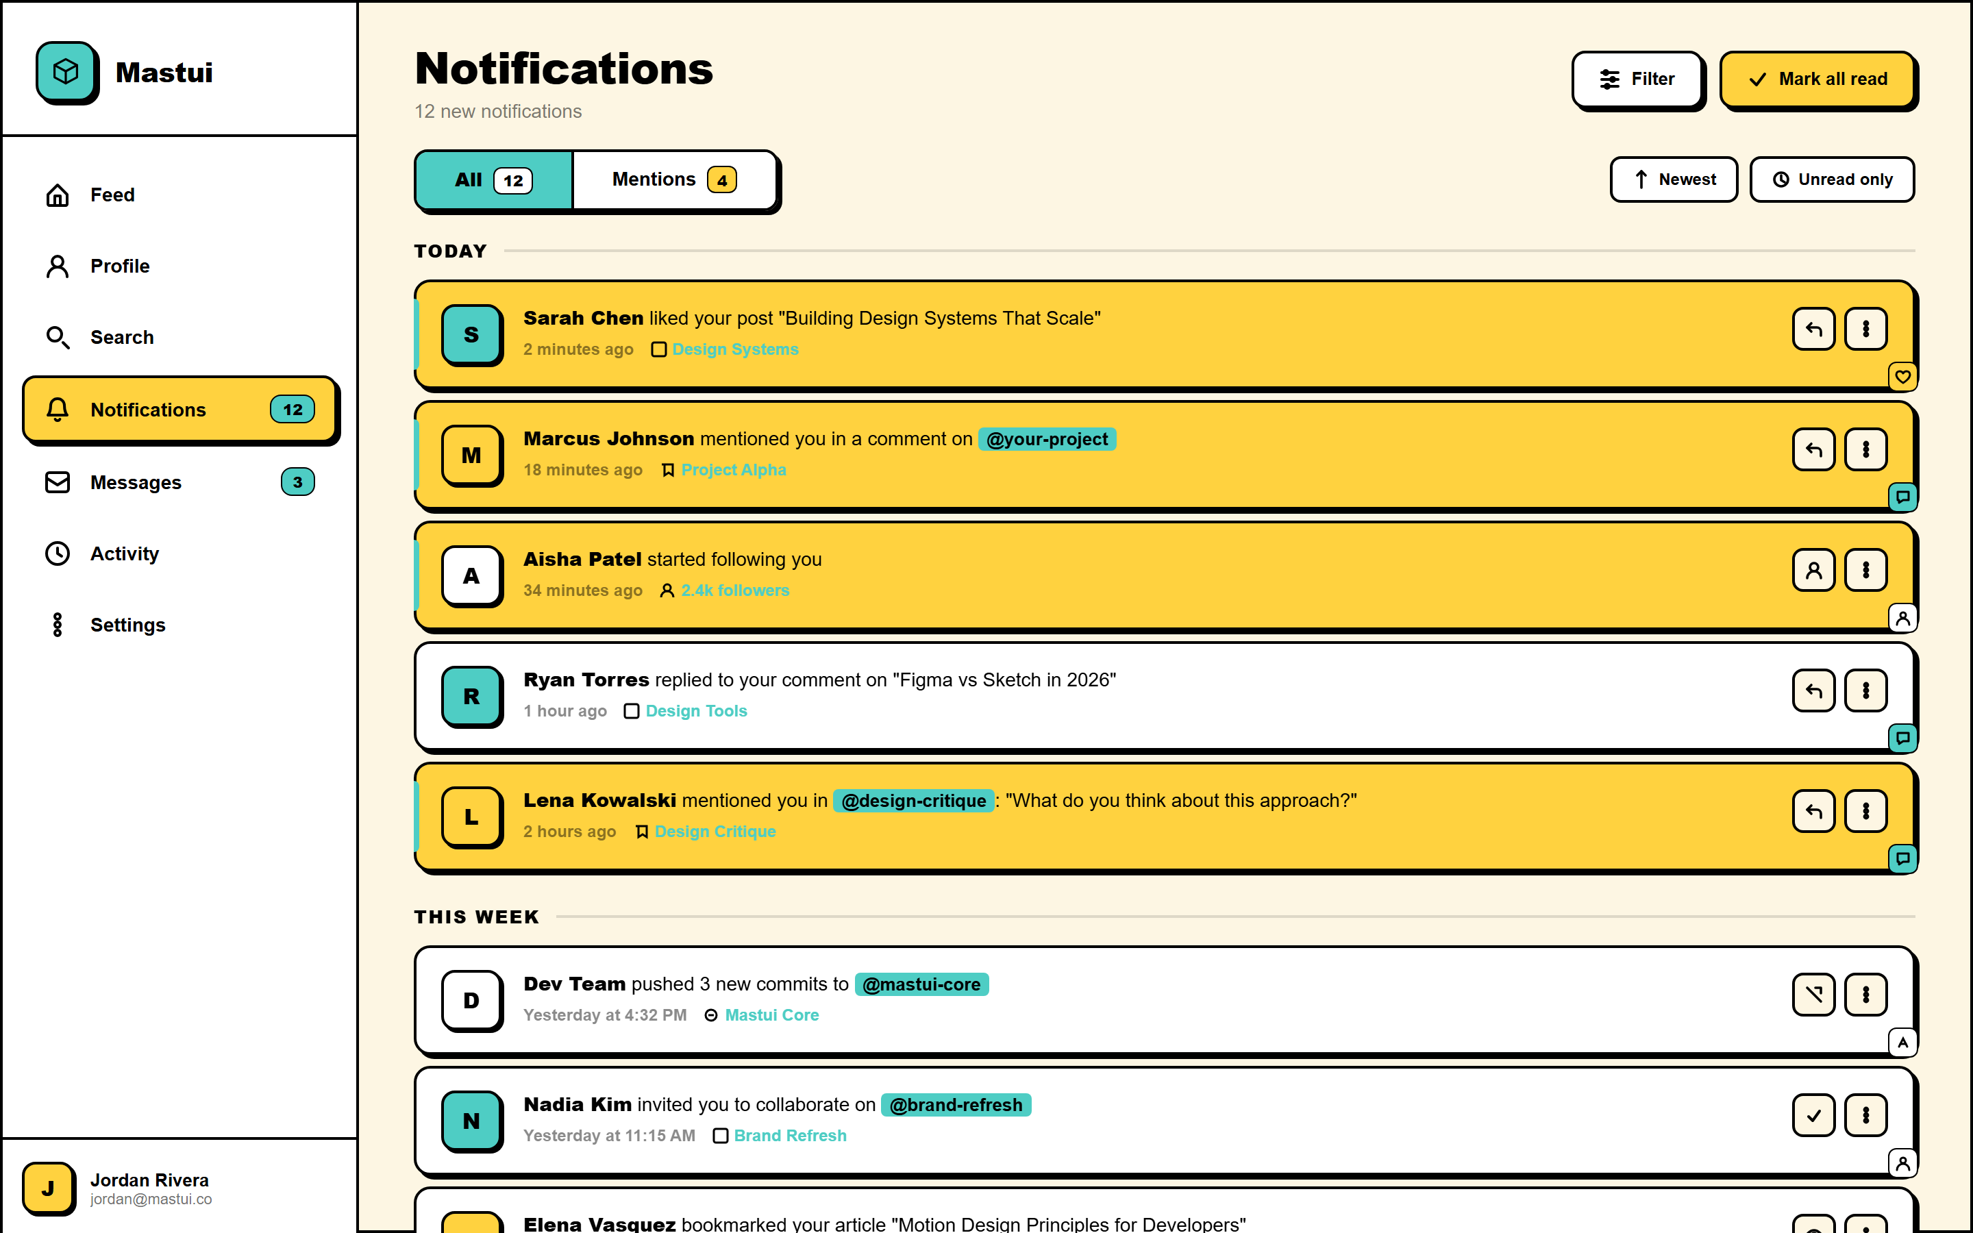The image size is (1973, 1233).
Task: Click the @your-project mention tag
Action: [x=1047, y=438]
